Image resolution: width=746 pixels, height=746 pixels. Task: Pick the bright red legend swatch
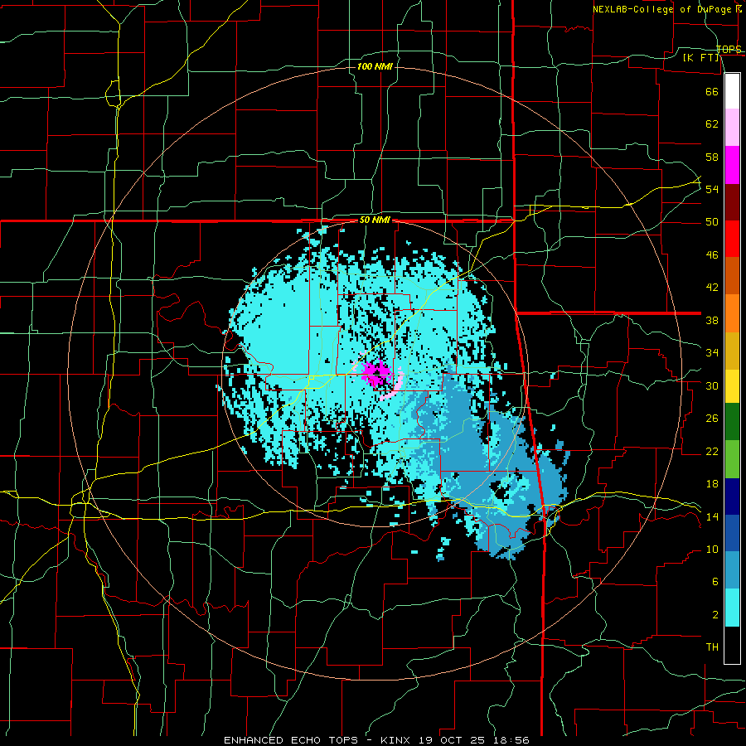[732, 239]
